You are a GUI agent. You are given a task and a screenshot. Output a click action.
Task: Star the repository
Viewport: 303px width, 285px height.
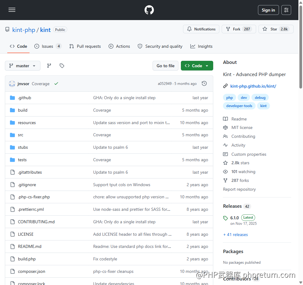(276, 29)
